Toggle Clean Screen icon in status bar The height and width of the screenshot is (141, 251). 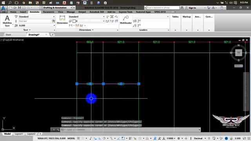click(244, 138)
